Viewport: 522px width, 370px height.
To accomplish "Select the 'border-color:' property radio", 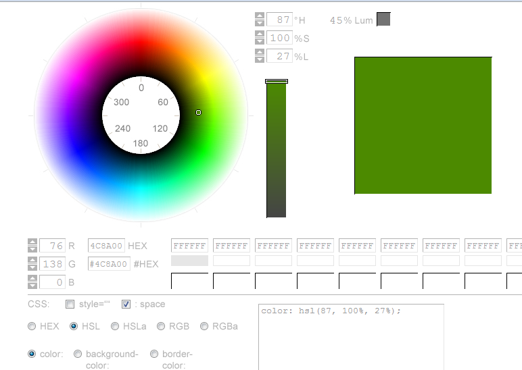I will (x=154, y=354).
